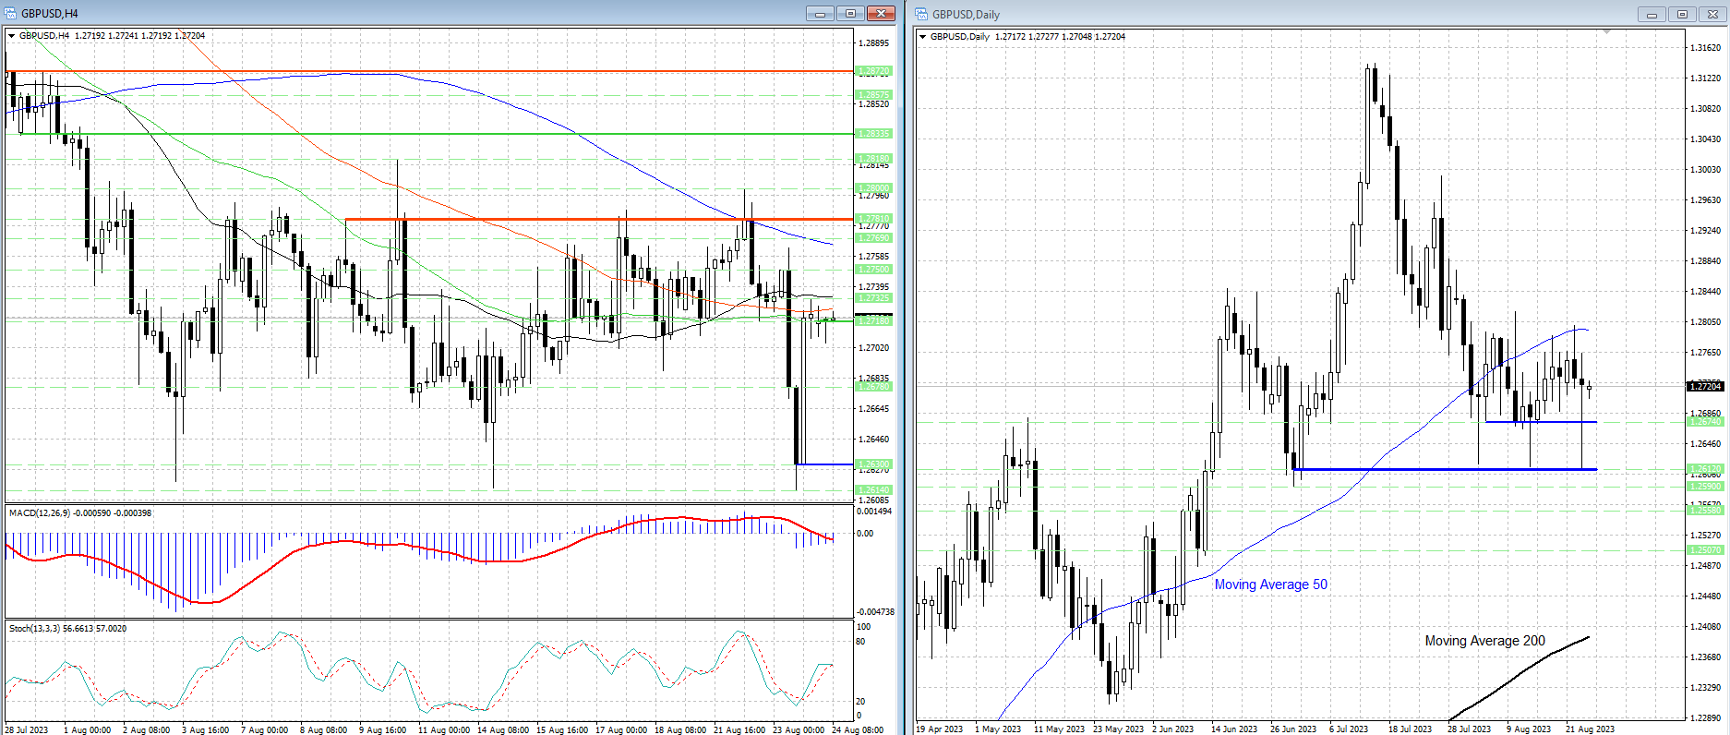1730x735 pixels.
Task: Click the 'Moving Average 50' text label
Action: tap(1270, 584)
